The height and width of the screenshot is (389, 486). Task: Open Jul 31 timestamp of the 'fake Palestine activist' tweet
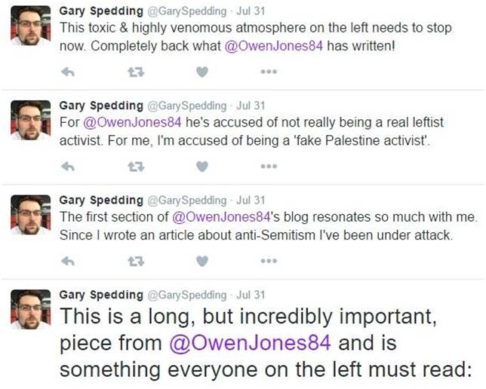click(x=251, y=106)
